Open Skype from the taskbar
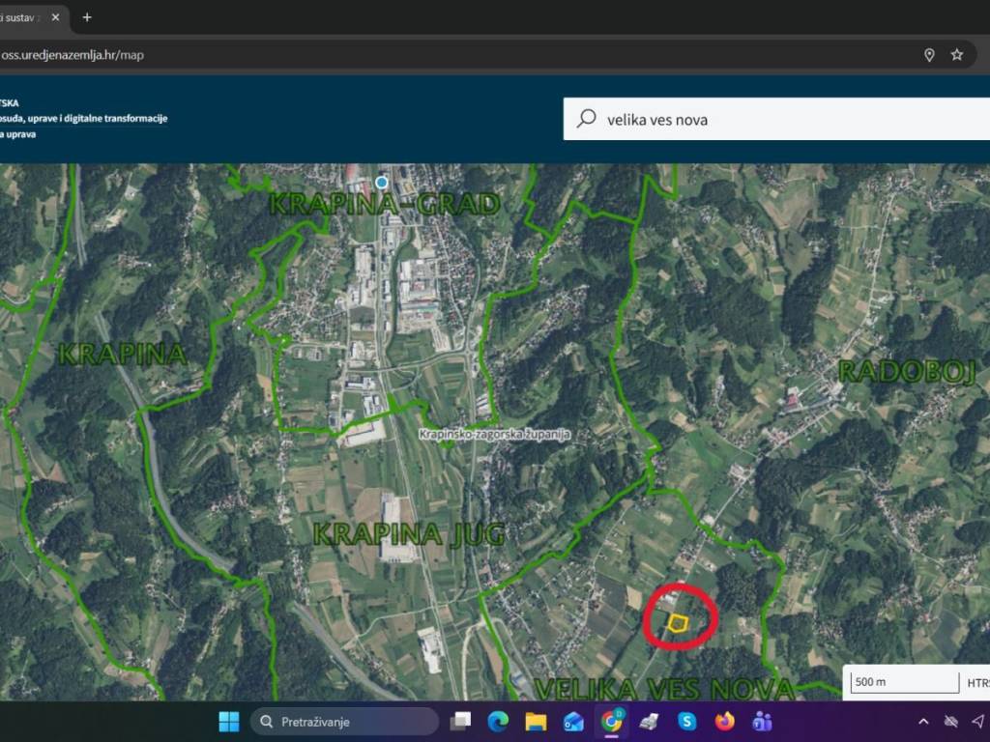Screen dimensions: 990x742 tap(686, 722)
